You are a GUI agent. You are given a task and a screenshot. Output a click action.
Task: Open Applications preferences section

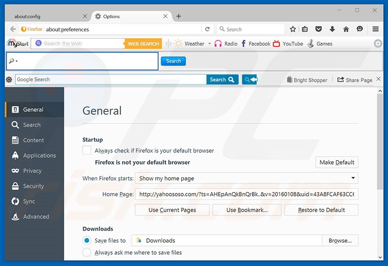(34, 155)
